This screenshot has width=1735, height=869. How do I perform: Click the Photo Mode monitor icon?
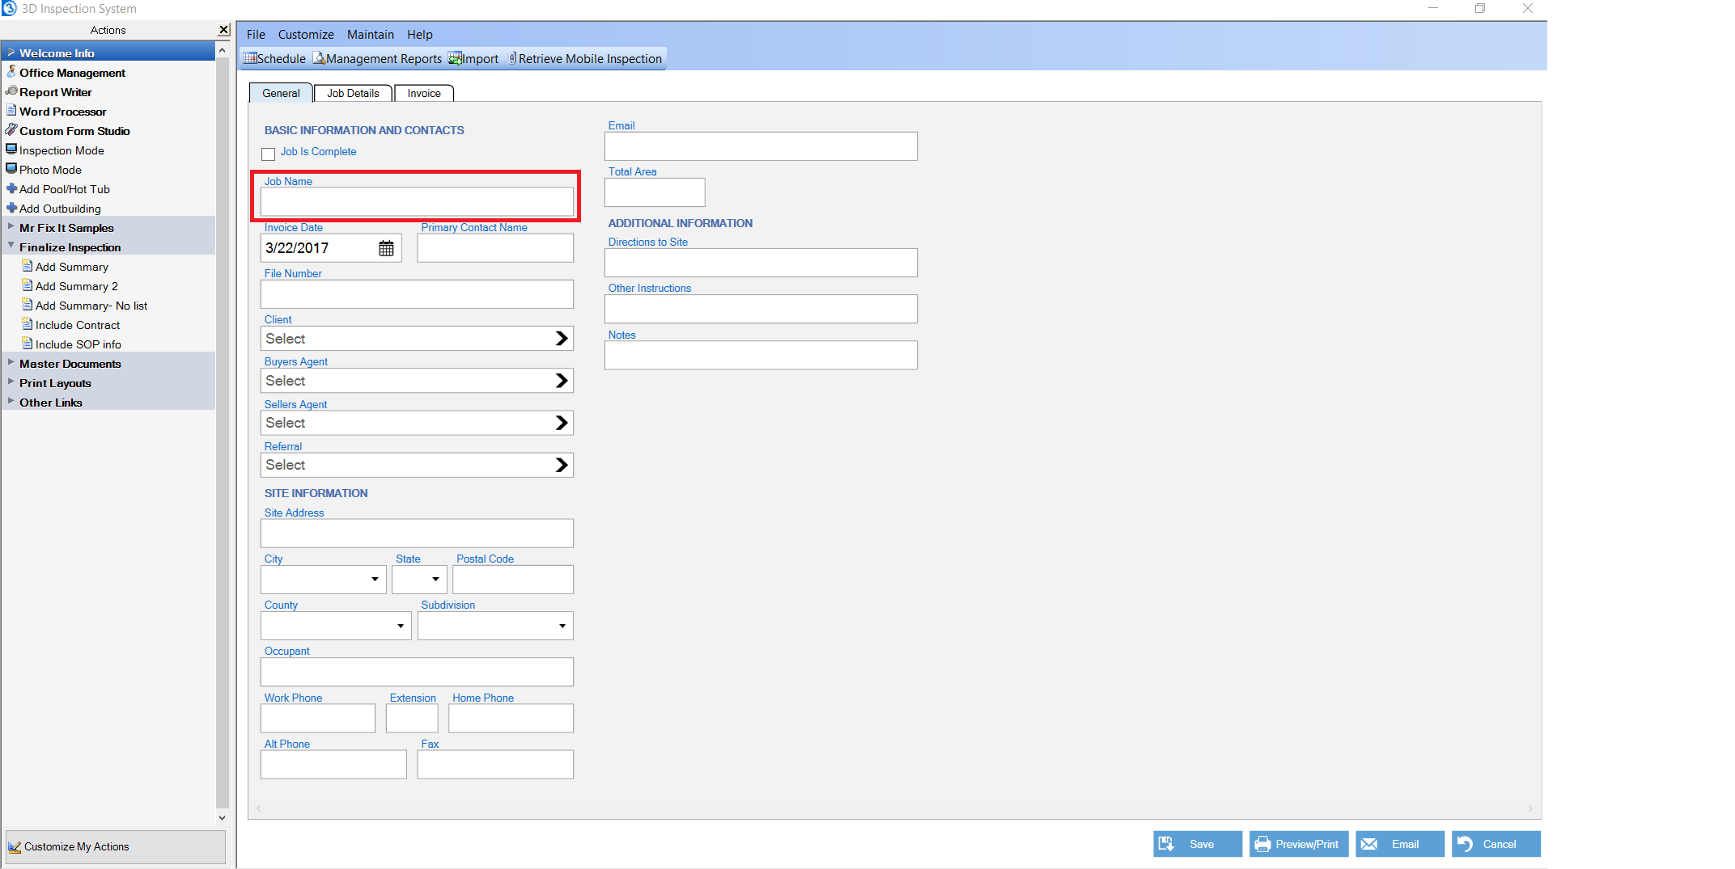click(11, 169)
